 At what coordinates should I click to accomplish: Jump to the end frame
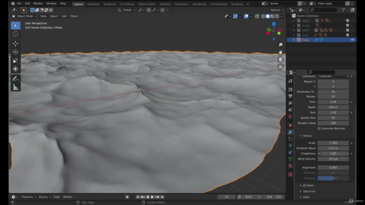[162, 197]
